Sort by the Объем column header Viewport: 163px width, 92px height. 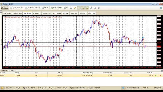[x=55, y=73]
